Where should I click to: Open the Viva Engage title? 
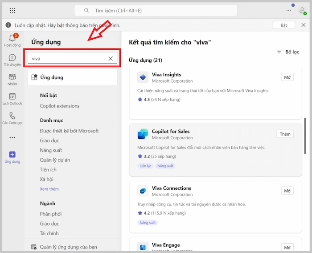[x=166, y=245]
